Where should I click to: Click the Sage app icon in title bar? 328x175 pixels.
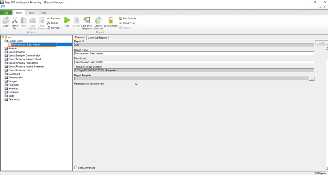pos(2,2)
